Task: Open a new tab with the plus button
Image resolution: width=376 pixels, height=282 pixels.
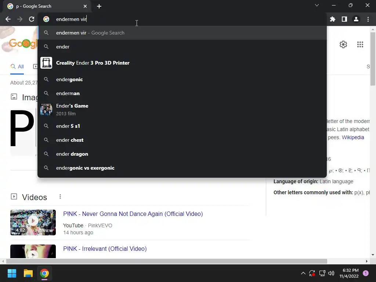Action: tap(99, 6)
